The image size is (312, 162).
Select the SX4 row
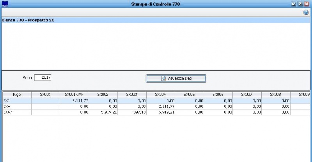(x=17, y=106)
